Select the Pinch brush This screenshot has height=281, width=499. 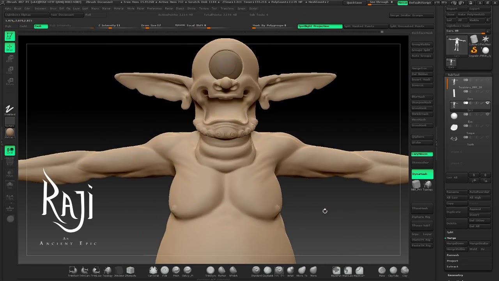(176, 270)
